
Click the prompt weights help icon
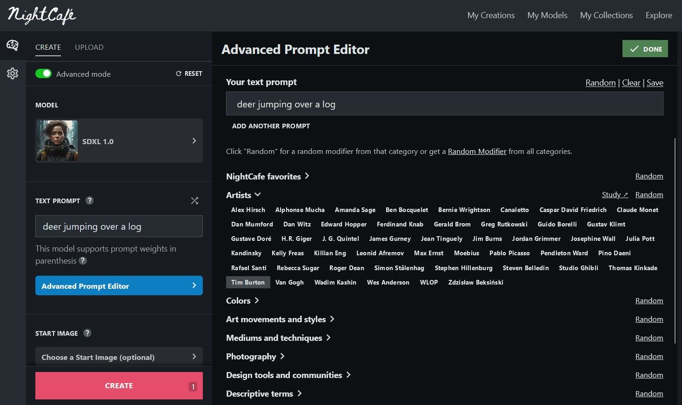click(83, 261)
